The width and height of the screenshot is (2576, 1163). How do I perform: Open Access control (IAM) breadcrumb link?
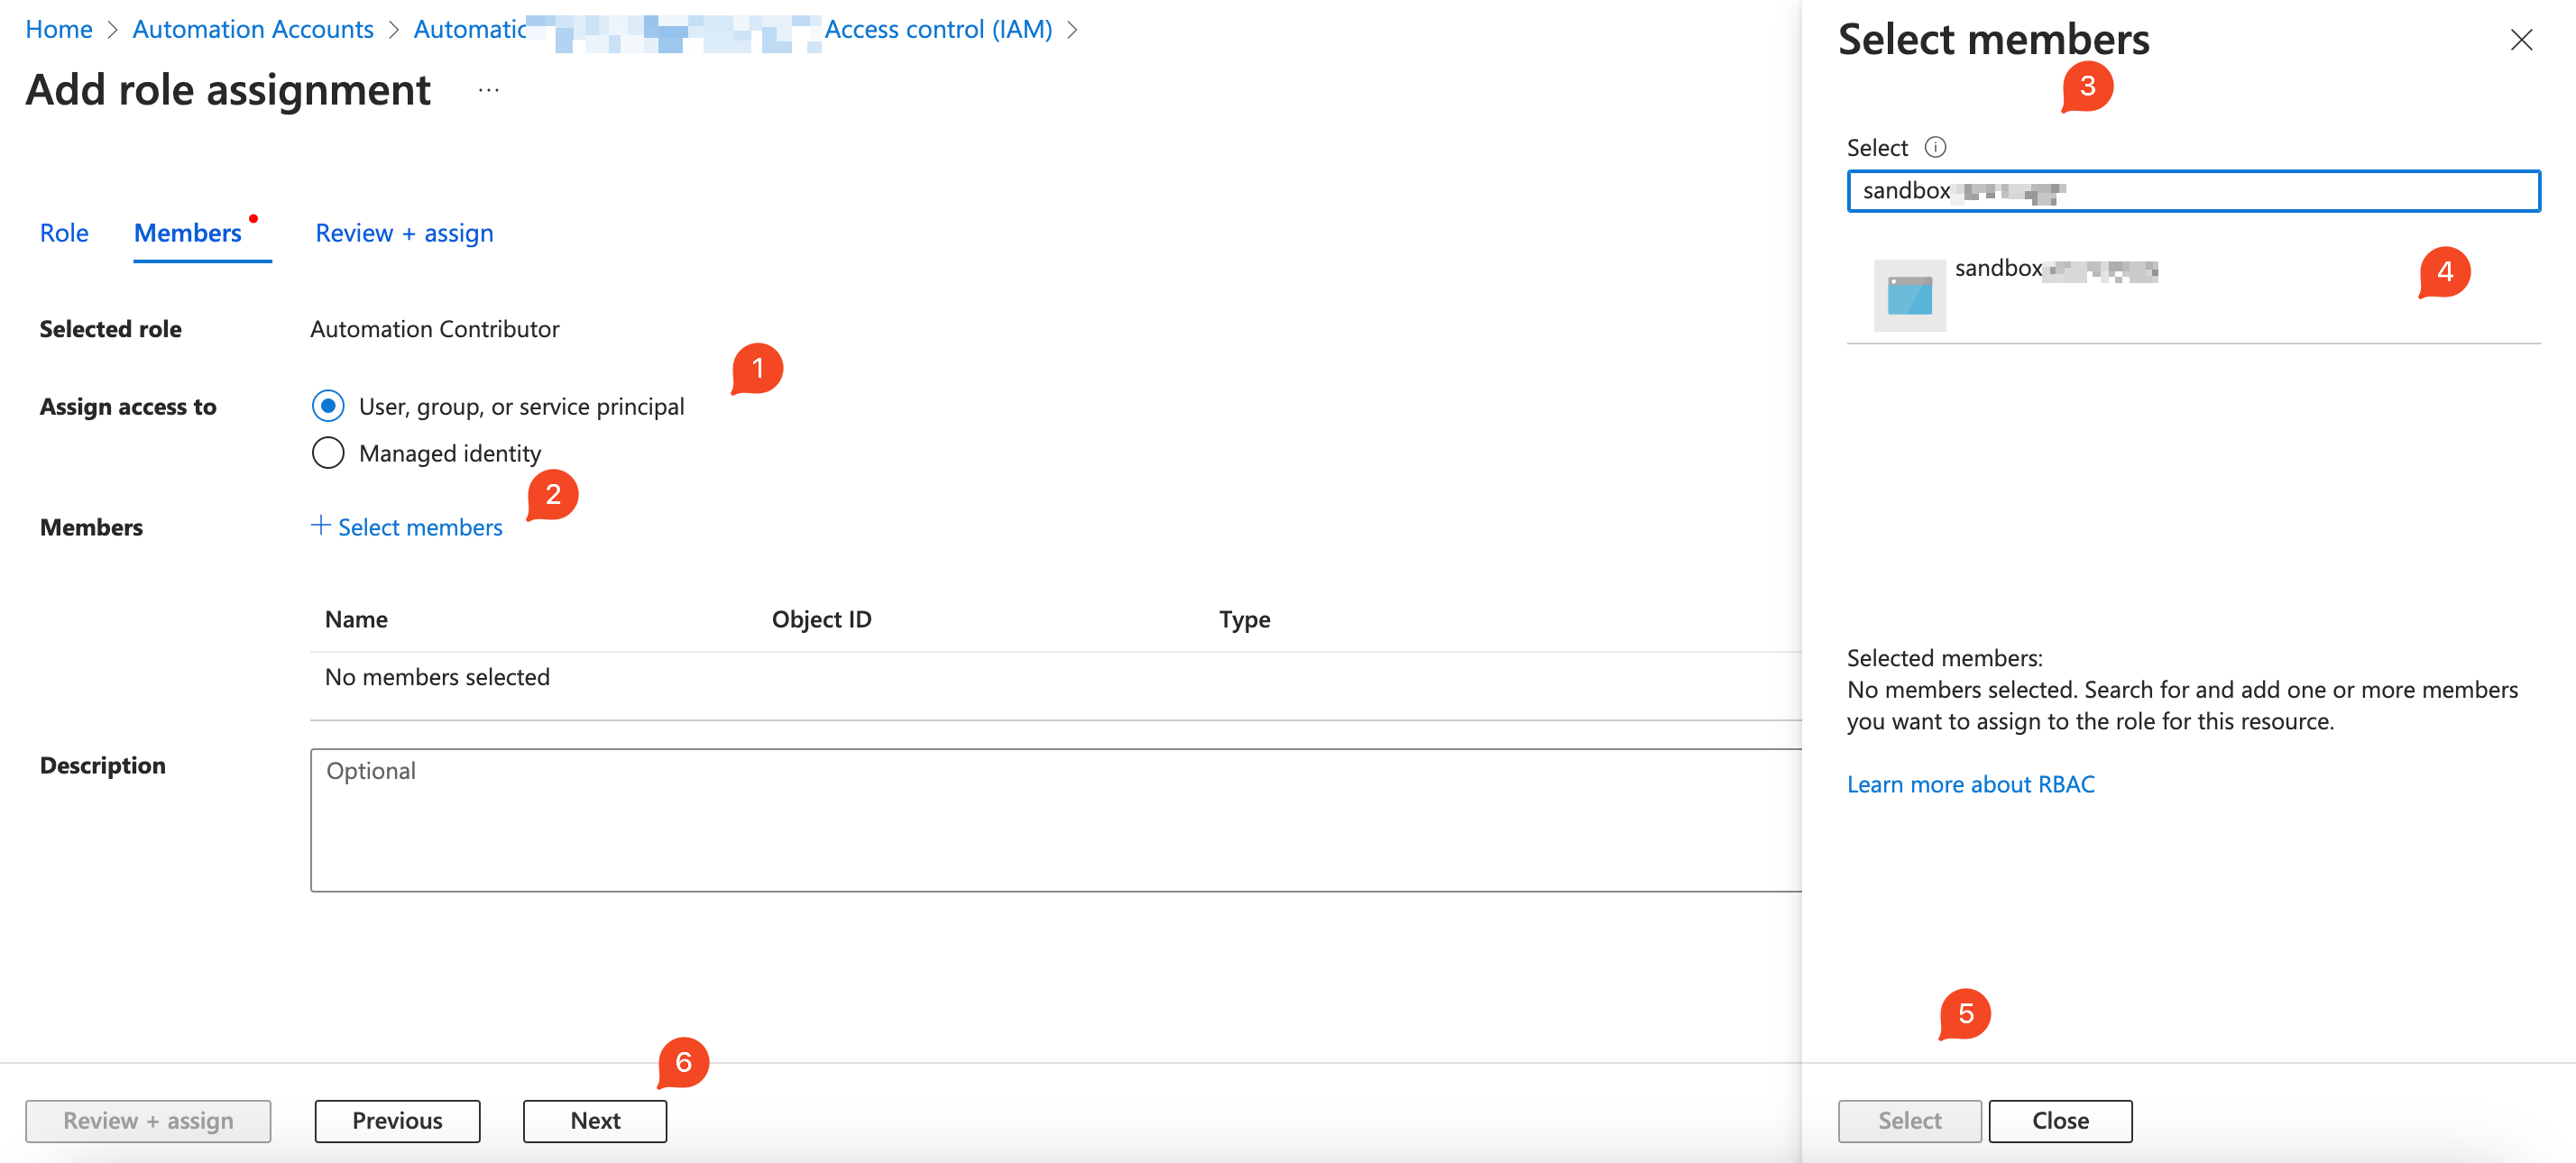938,29
